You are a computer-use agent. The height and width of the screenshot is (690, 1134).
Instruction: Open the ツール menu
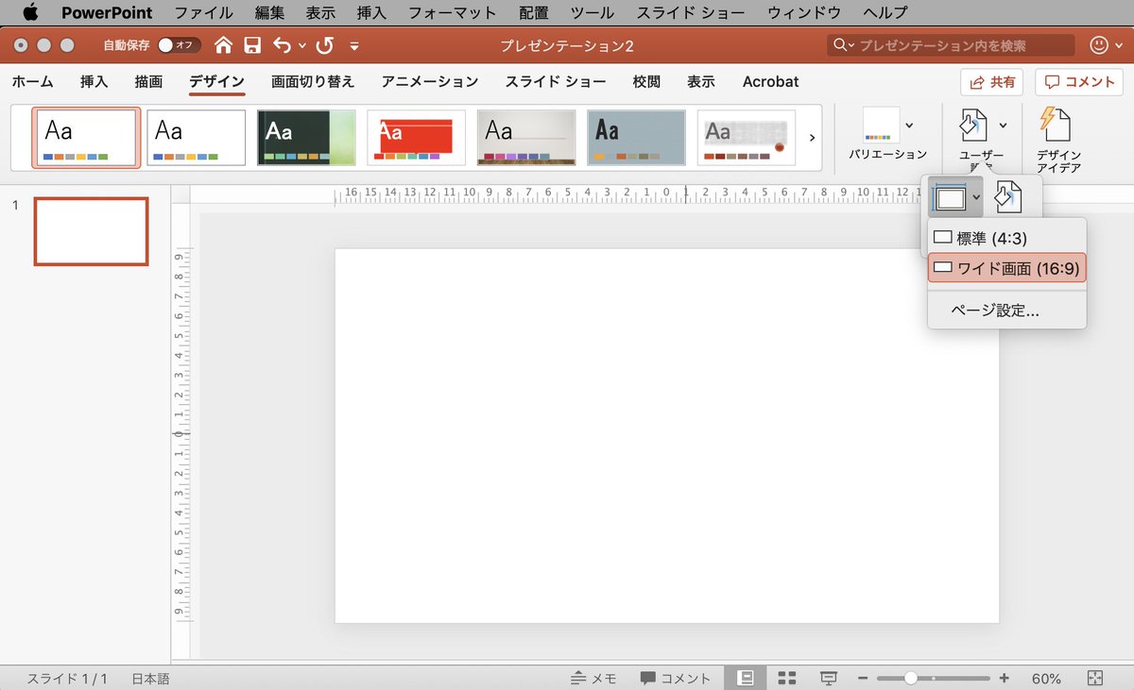coord(592,13)
